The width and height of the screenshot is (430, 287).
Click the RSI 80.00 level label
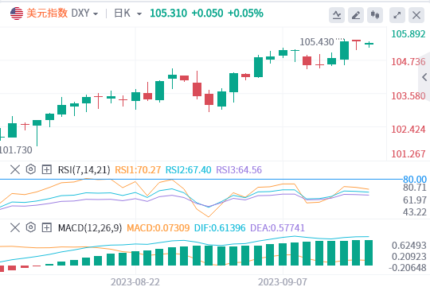coord(415,180)
